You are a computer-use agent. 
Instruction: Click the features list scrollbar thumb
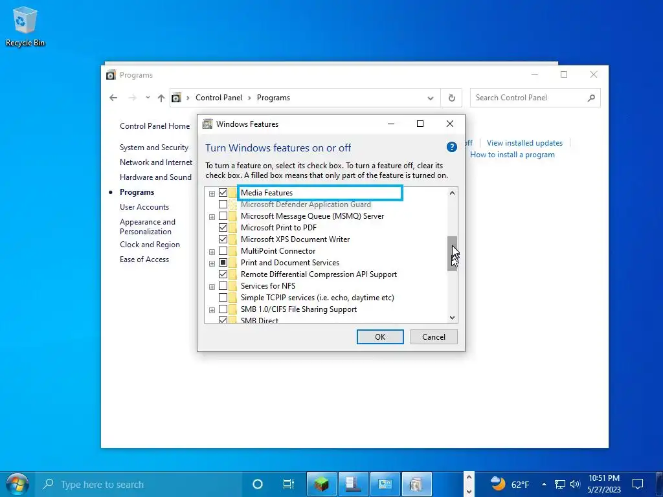tap(453, 253)
